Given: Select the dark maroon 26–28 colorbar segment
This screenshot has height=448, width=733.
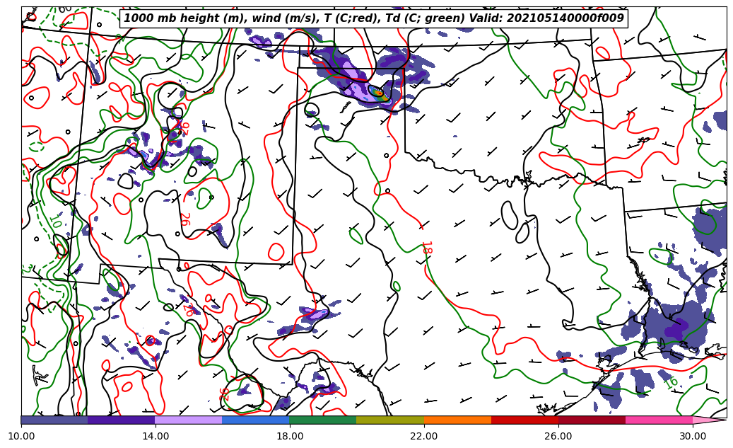Looking at the screenshot, I should [592, 420].
